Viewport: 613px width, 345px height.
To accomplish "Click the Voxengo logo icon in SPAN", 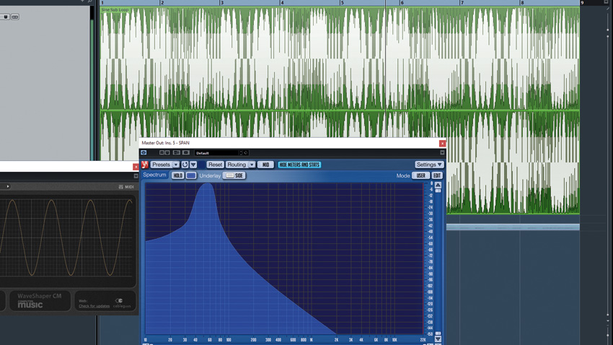I will click(145, 165).
